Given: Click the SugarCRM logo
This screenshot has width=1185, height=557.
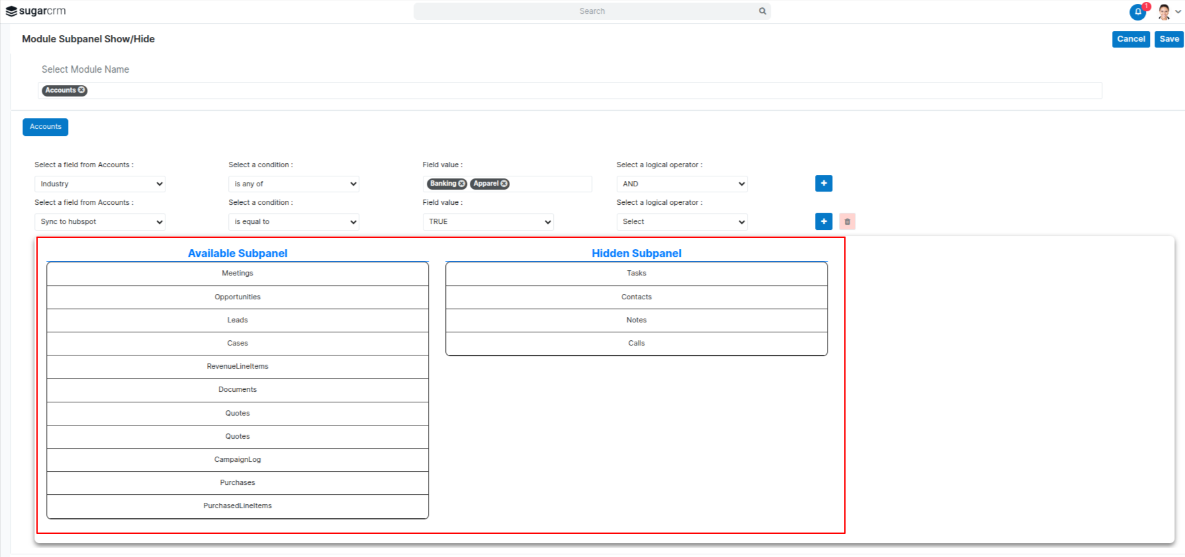Looking at the screenshot, I should tap(36, 11).
